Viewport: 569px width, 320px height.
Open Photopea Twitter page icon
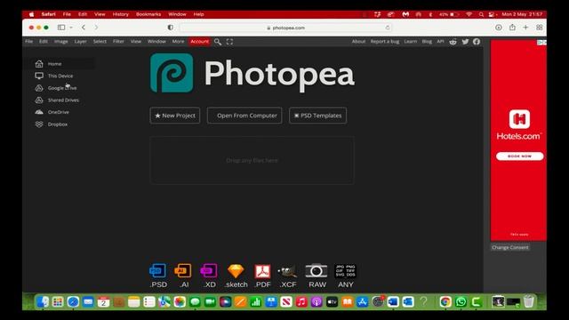[465, 42]
